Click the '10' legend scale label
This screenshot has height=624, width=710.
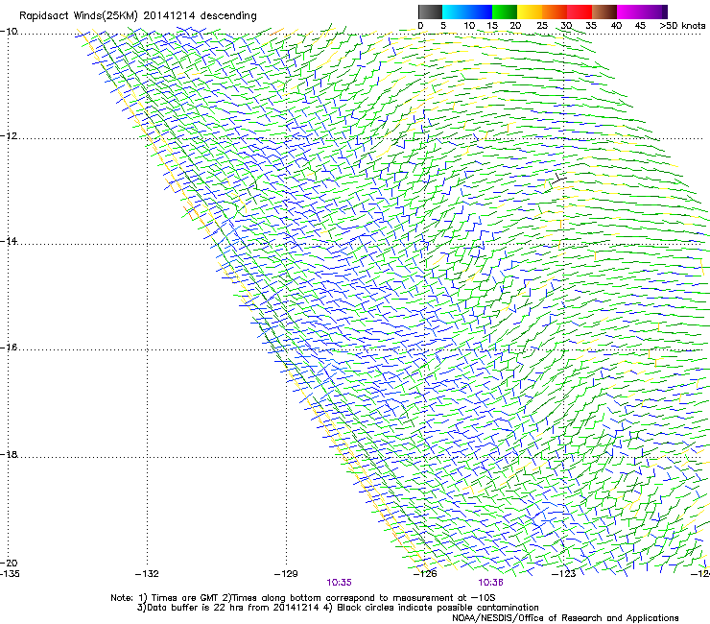point(469,26)
